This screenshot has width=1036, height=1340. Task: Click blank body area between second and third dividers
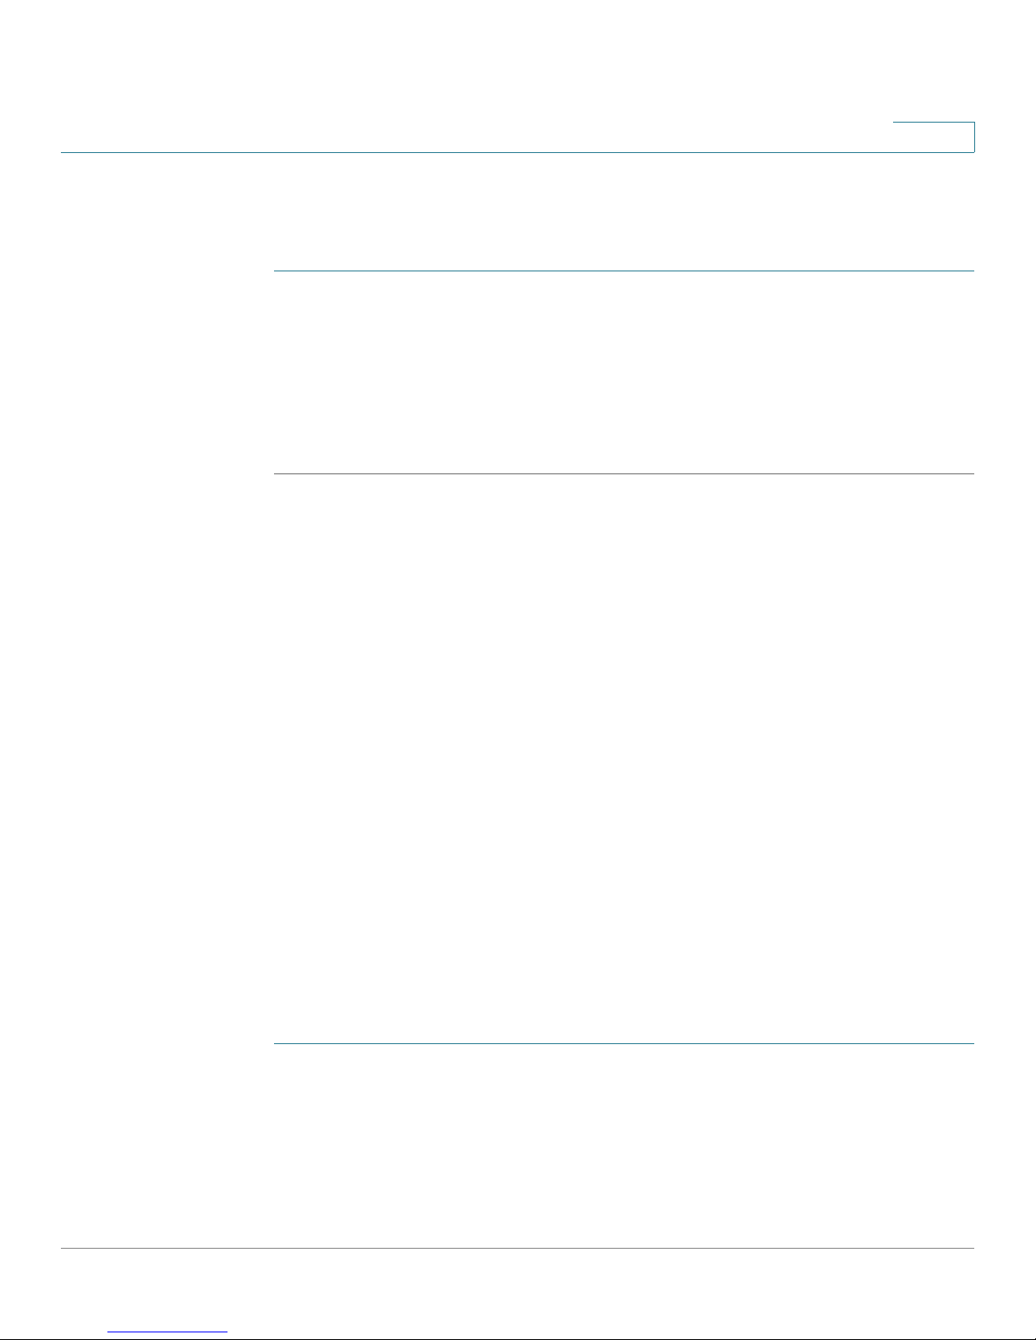coord(624,758)
